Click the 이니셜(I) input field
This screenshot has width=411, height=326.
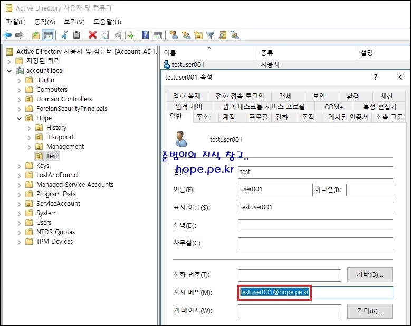coord(369,190)
